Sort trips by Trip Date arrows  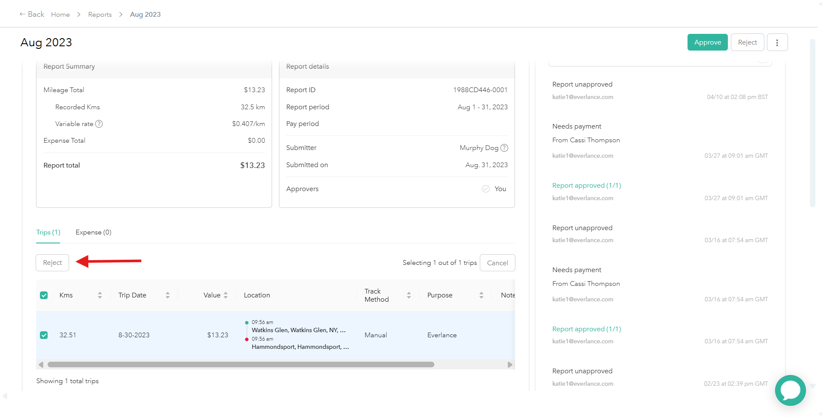tap(167, 295)
